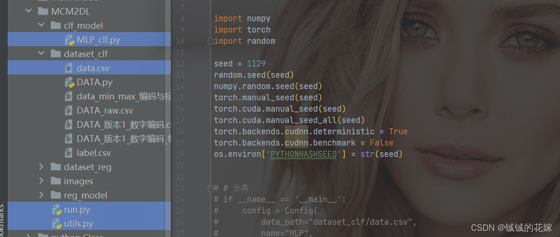Viewport: 560px width, 237px height.
Task: Click the reg_model folder icon
Action: coord(56,196)
